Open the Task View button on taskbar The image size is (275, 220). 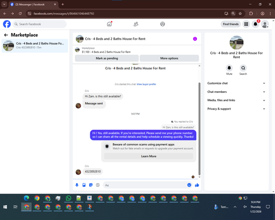pos(15,207)
